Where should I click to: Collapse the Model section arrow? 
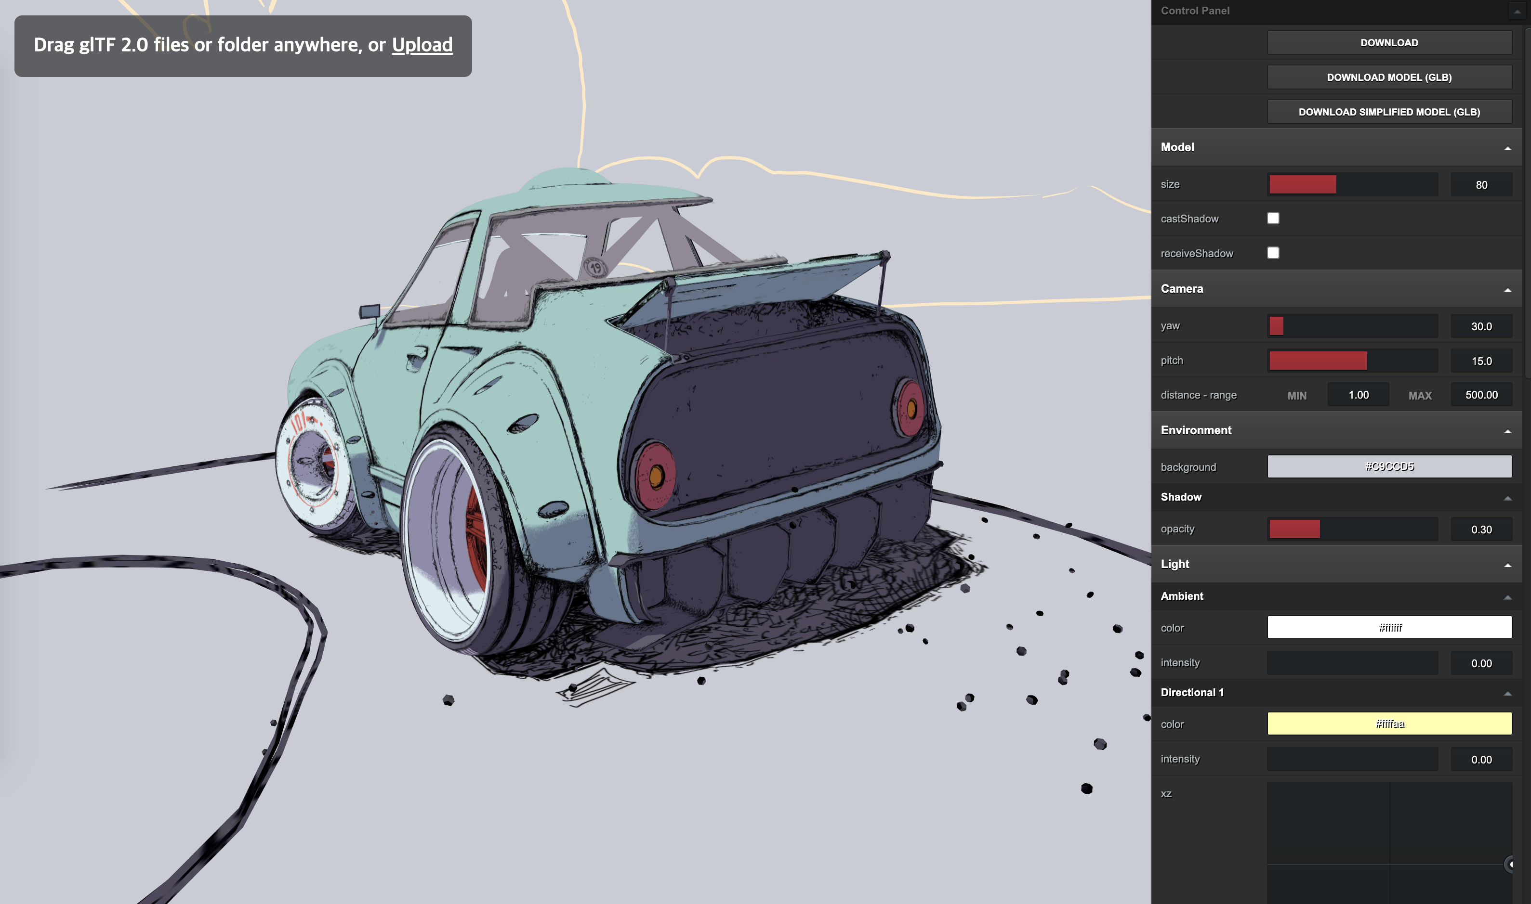click(x=1507, y=148)
